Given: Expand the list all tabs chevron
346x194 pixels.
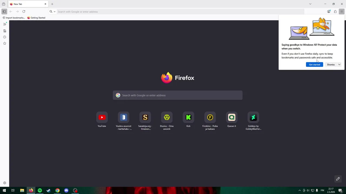Looking at the screenshot, I should (310, 4).
